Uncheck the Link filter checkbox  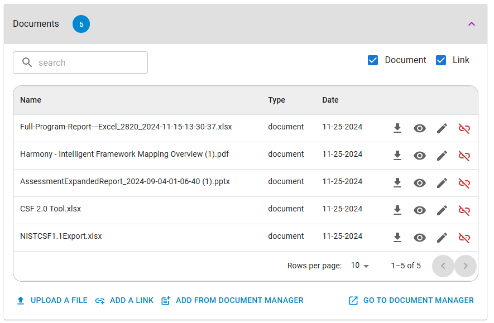click(441, 60)
